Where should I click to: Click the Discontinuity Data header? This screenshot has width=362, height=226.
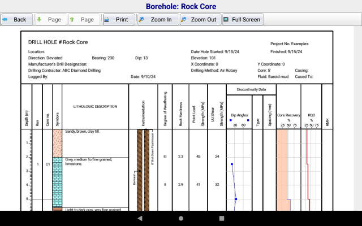click(x=251, y=89)
